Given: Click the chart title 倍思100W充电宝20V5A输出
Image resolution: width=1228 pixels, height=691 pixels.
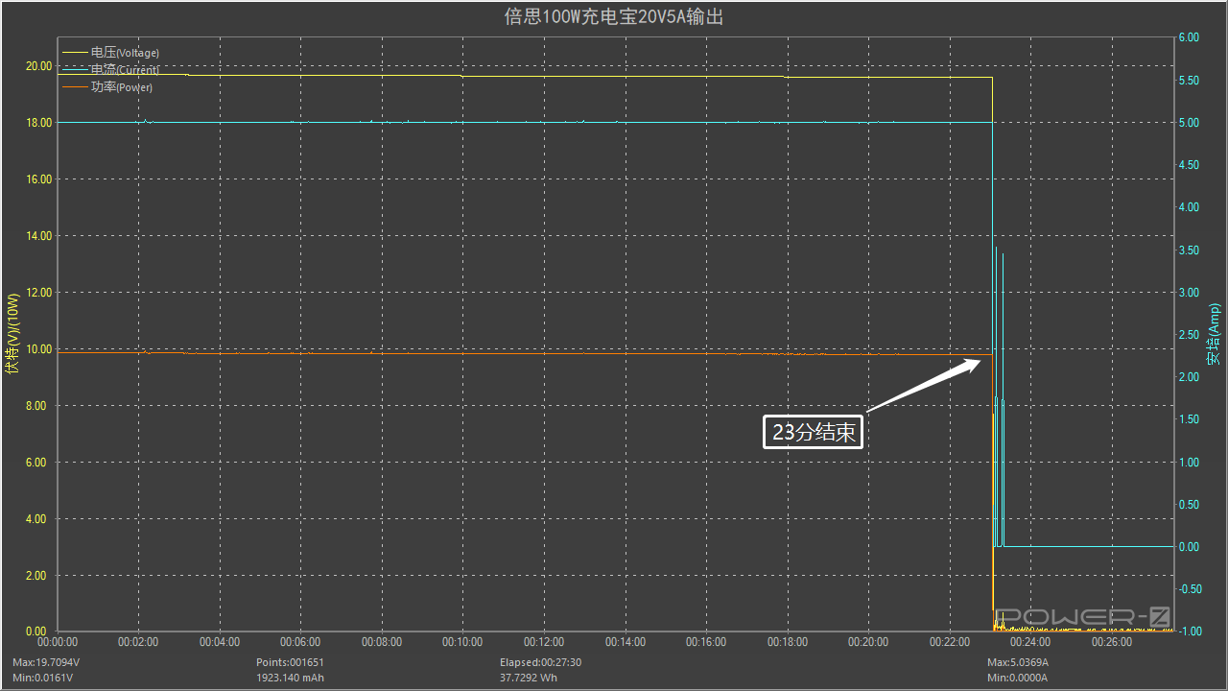Looking at the screenshot, I should click(x=614, y=17).
